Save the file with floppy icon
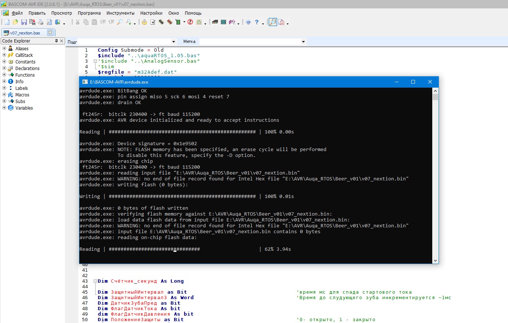The height and width of the screenshot is (323, 508). pos(24,22)
